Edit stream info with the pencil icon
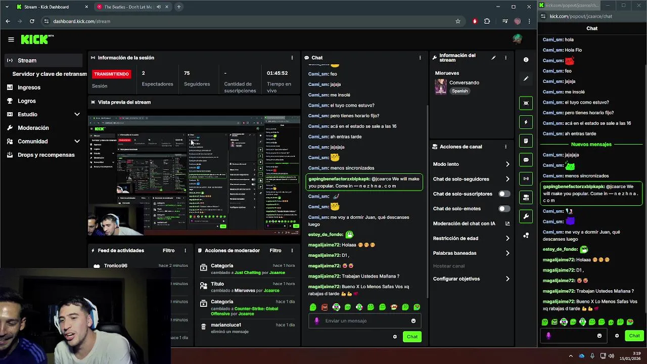 493,58
